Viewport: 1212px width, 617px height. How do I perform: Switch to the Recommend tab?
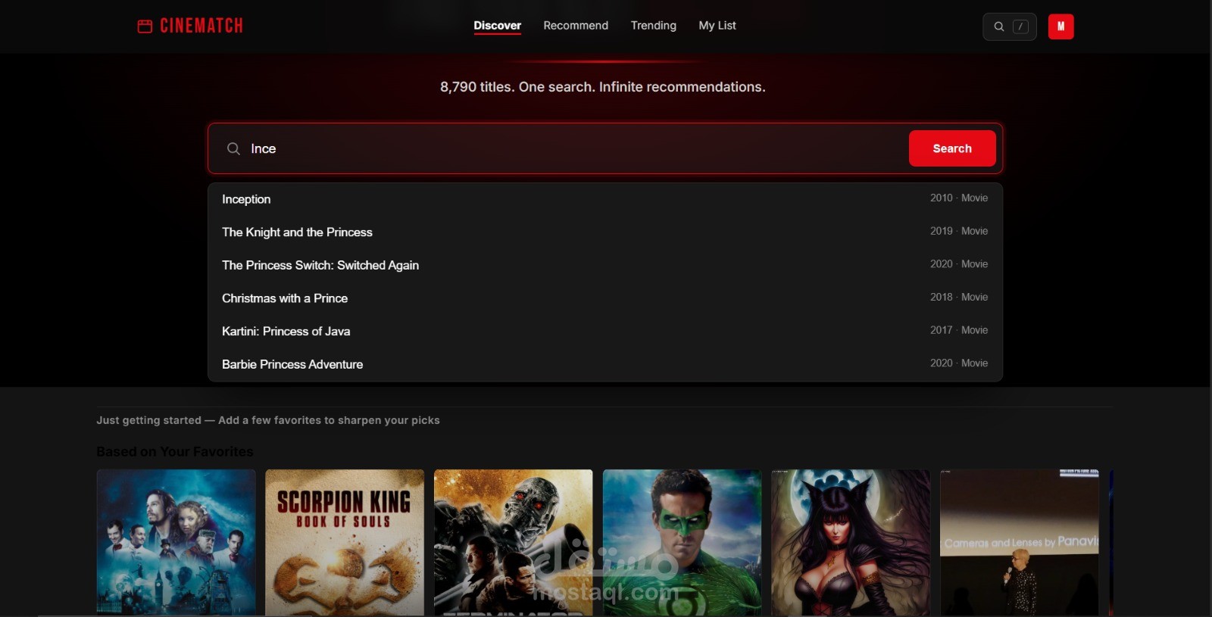576,26
